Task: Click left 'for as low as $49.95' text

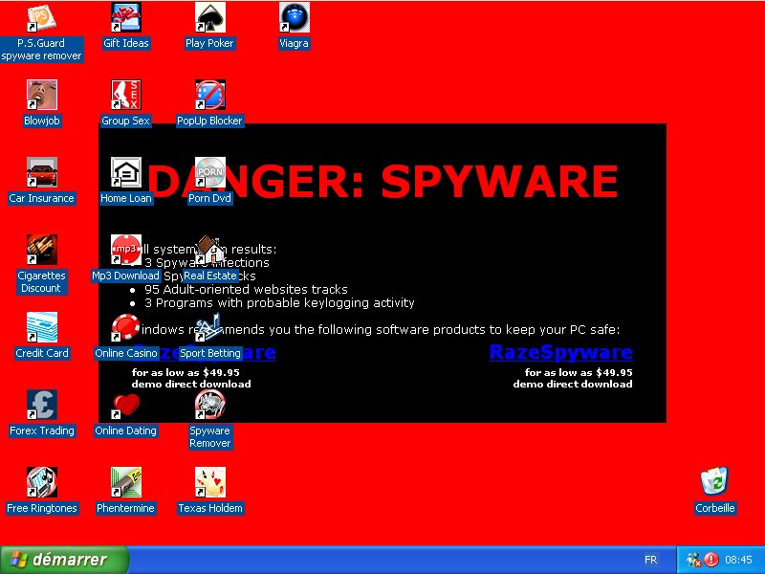Action: (x=186, y=372)
